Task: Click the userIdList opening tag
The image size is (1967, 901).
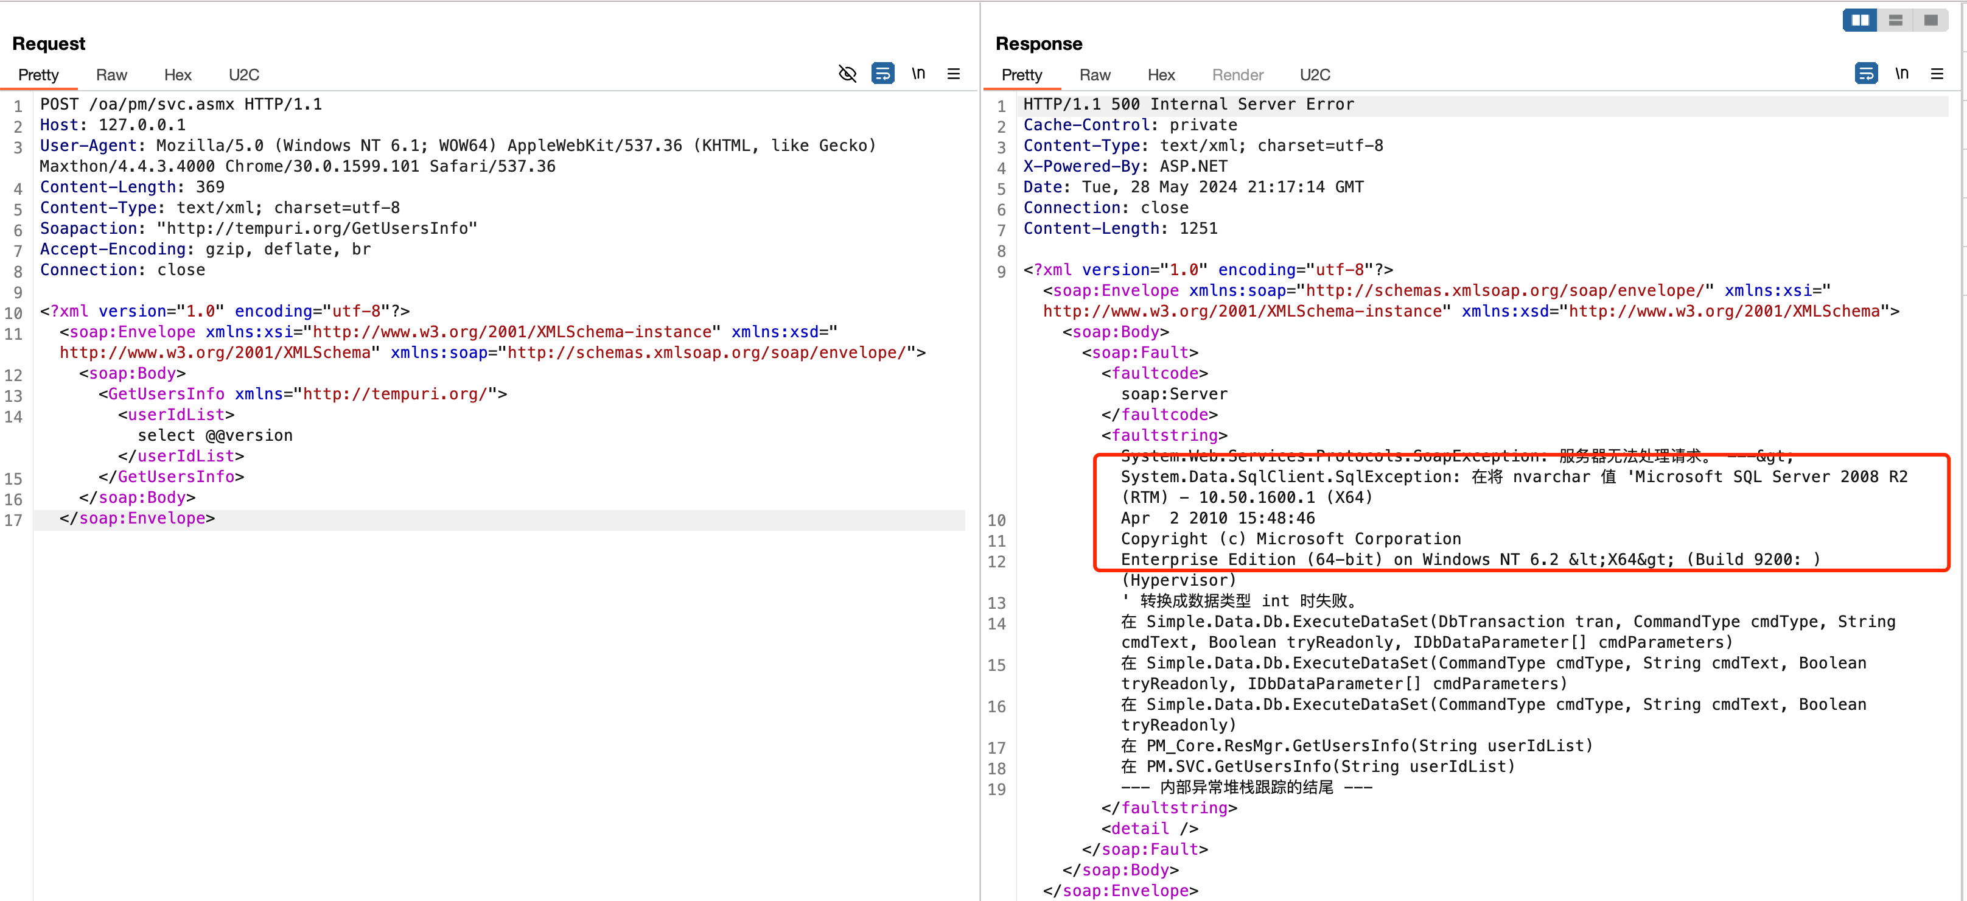Action: (176, 415)
